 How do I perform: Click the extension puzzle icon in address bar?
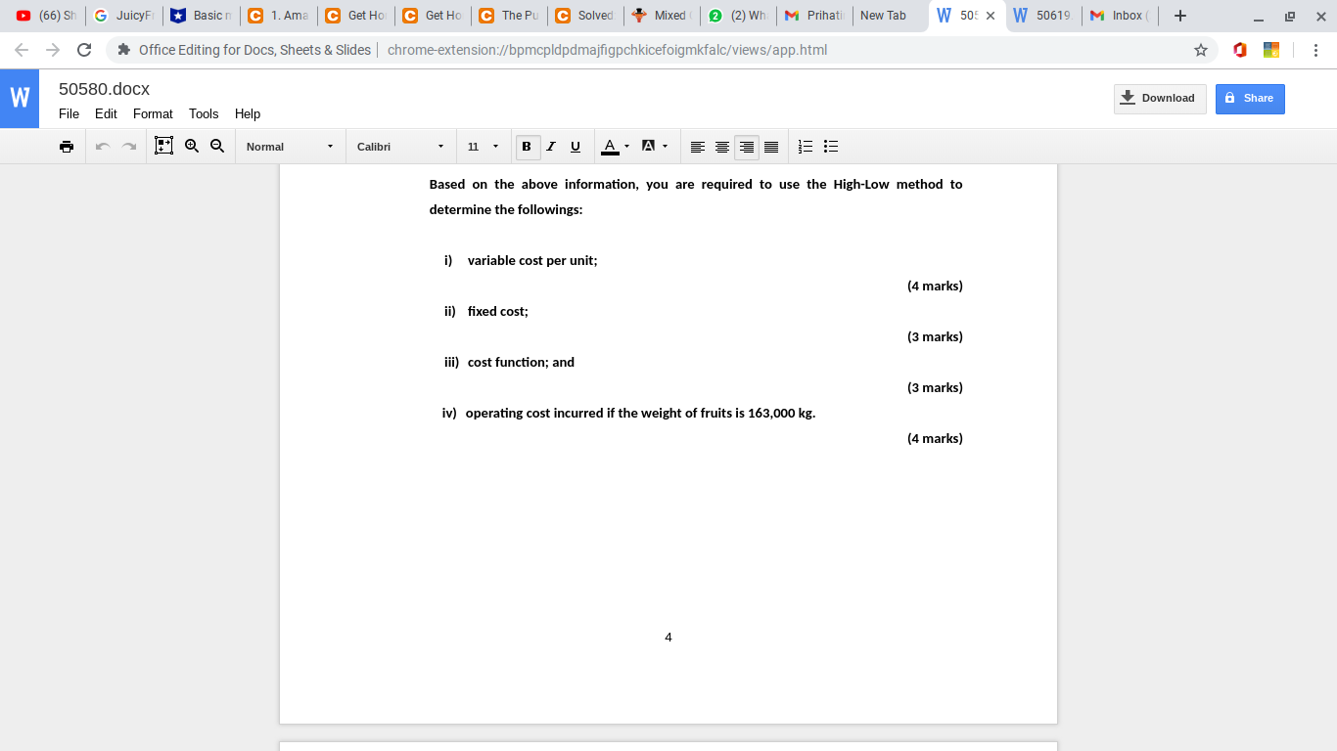pyautogui.click(x=124, y=50)
